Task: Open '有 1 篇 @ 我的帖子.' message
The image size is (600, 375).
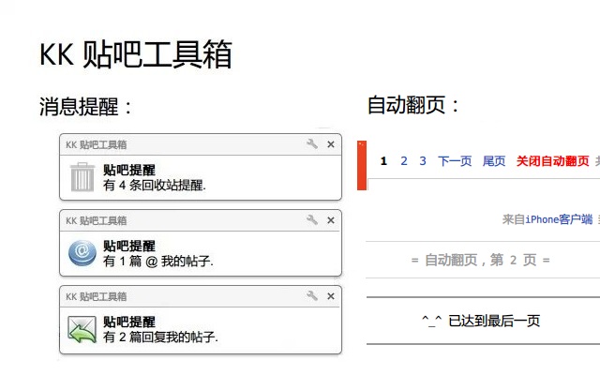Action: (158, 261)
